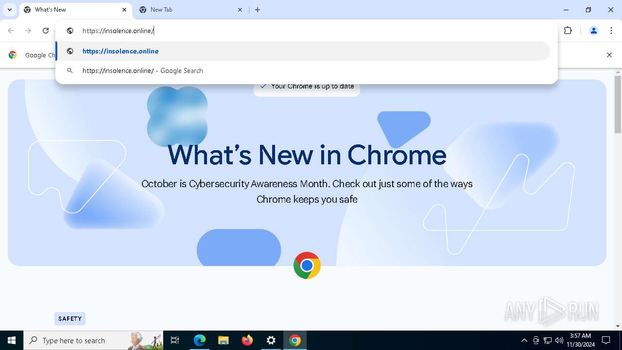This screenshot has width=622, height=350.
Task: Open File Explorer from the taskbar
Action: pos(223,340)
